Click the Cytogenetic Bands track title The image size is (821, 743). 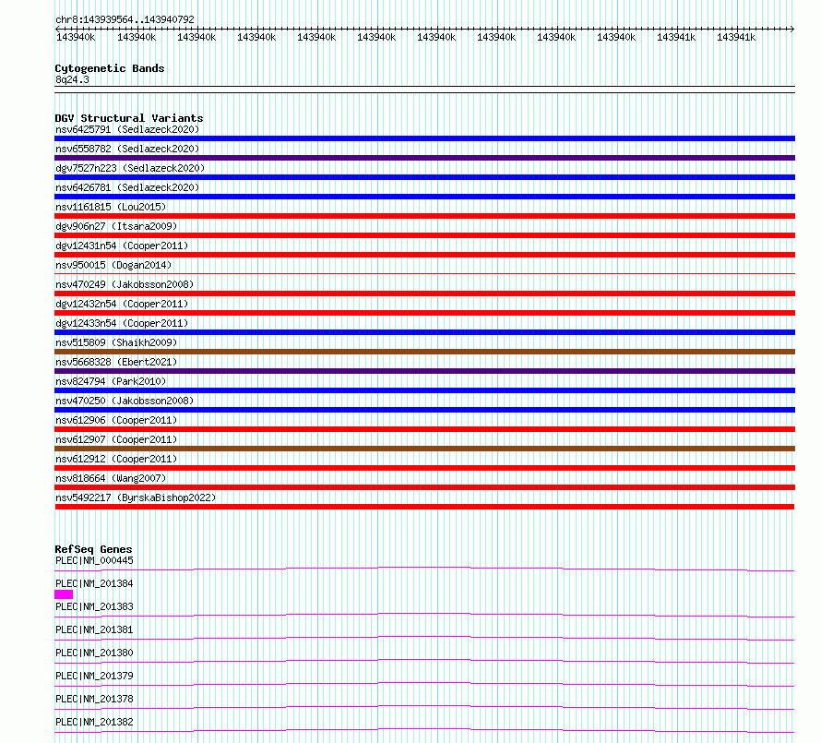(x=110, y=68)
